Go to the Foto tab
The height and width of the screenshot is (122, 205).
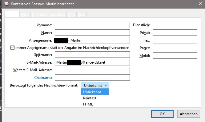(x=82, y=15)
